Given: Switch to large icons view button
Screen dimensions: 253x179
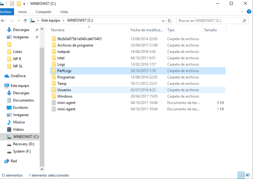Looking at the screenshot, I should [x=248, y=175].
